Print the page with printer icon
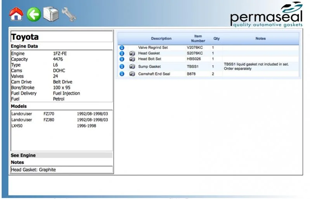 pos(51,14)
